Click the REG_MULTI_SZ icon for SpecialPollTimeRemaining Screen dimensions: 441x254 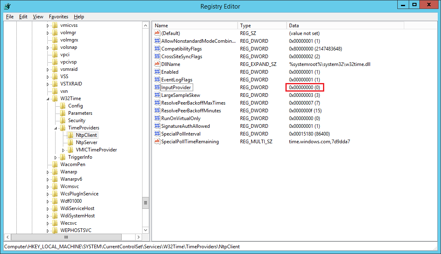coord(157,141)
